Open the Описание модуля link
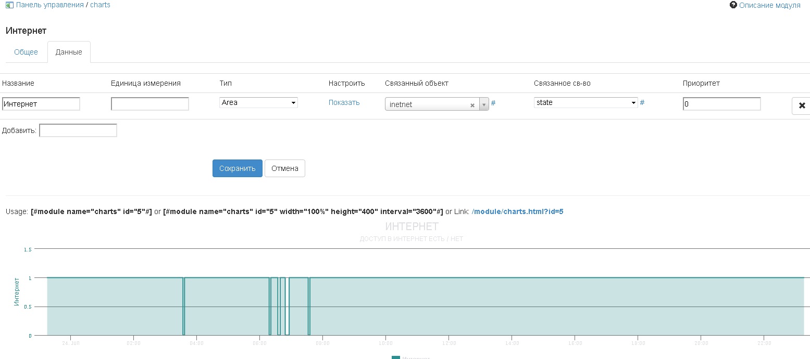810x359 pixels. [769, 5]
